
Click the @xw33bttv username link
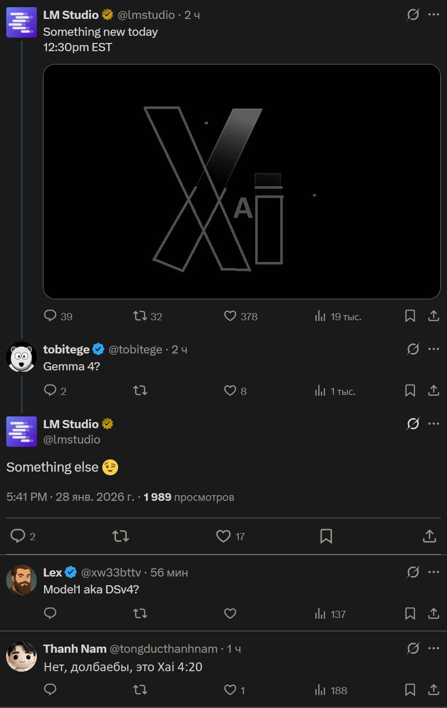pos(111,573)
